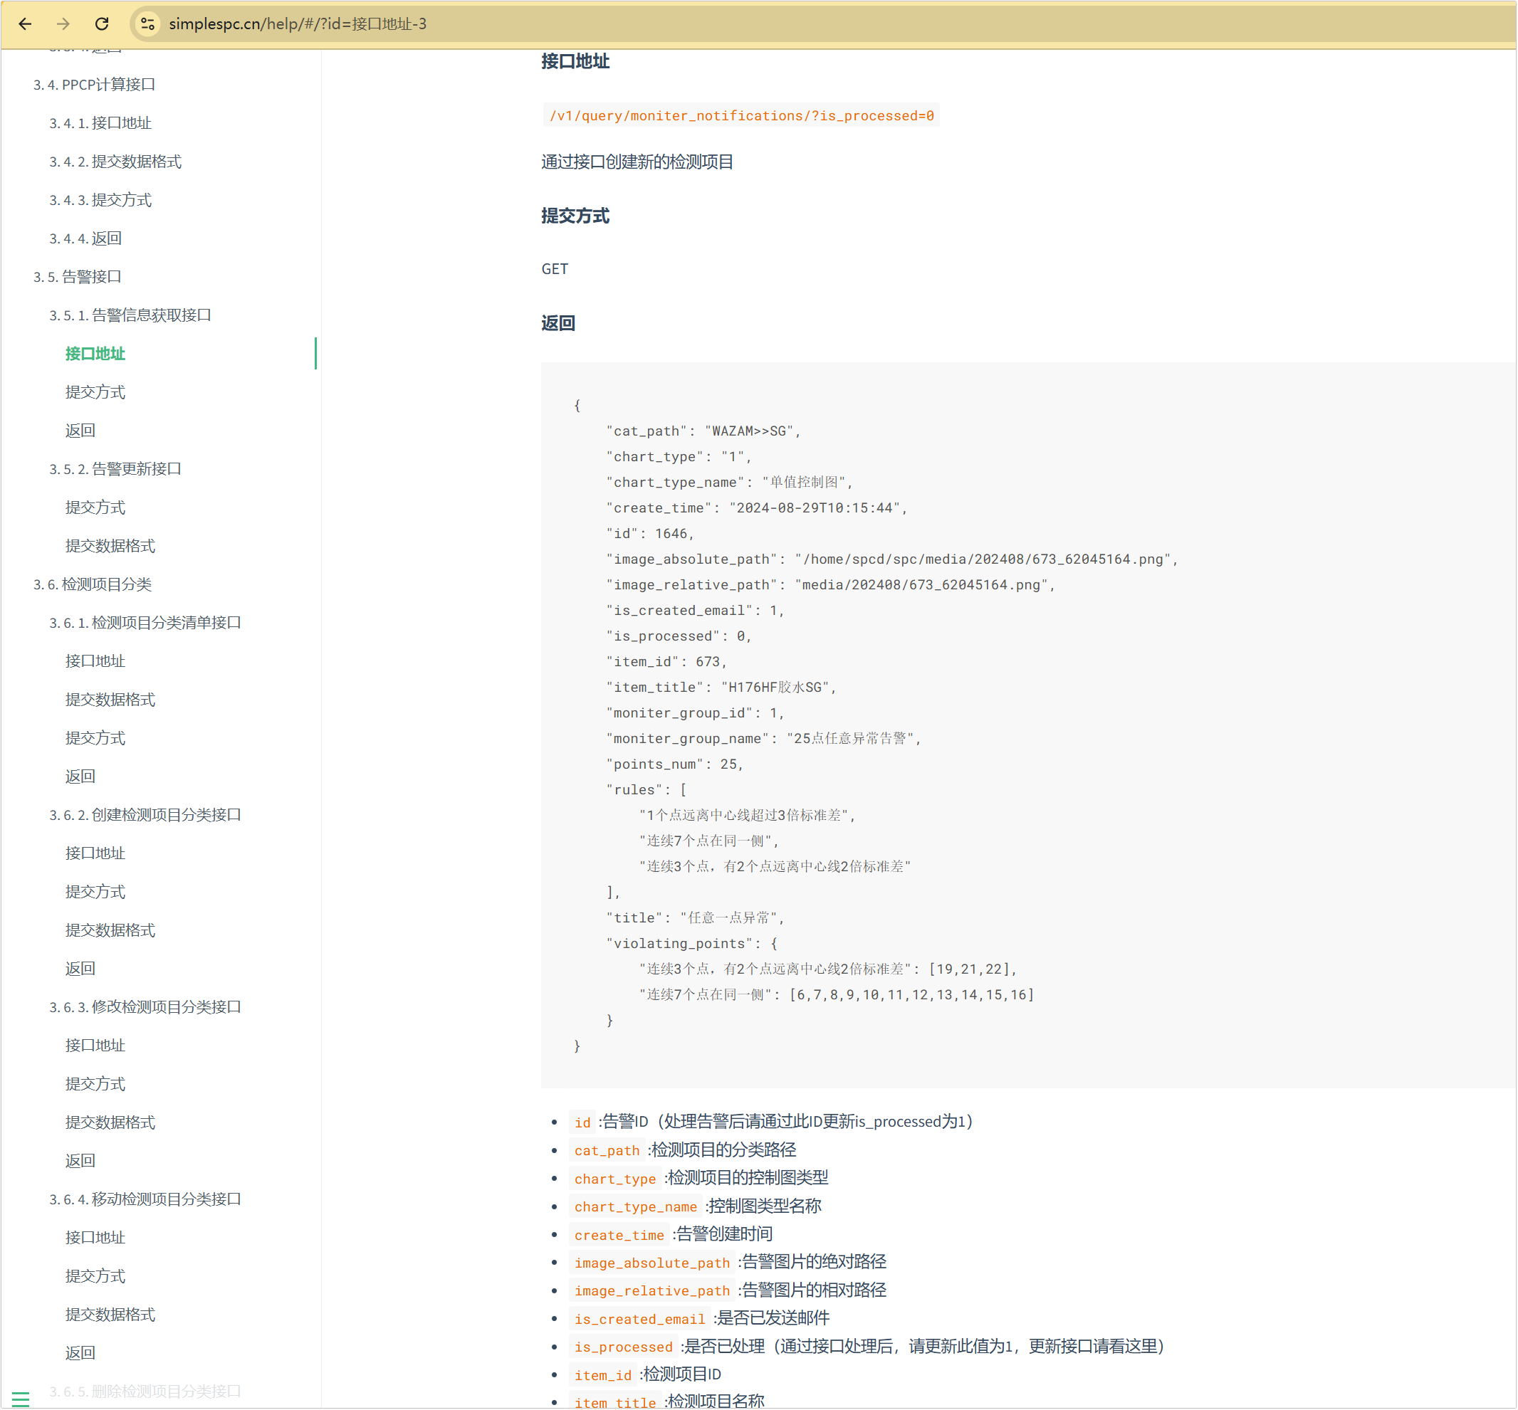Click the "image_absolute_path" JSON line
Screen dimensions: 1518x1410
tap(892, 559)
